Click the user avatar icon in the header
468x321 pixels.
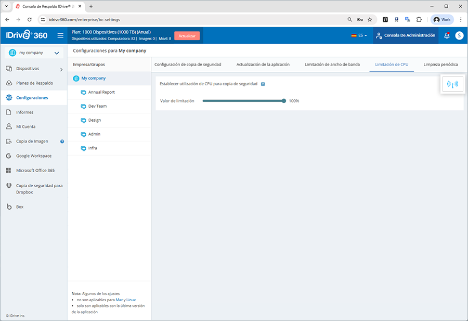459,35
